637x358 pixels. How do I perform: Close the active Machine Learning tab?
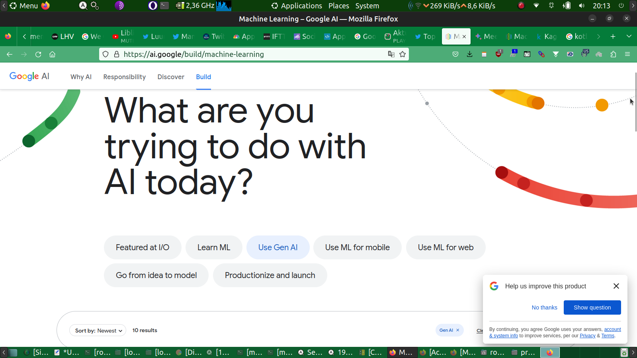464,37
